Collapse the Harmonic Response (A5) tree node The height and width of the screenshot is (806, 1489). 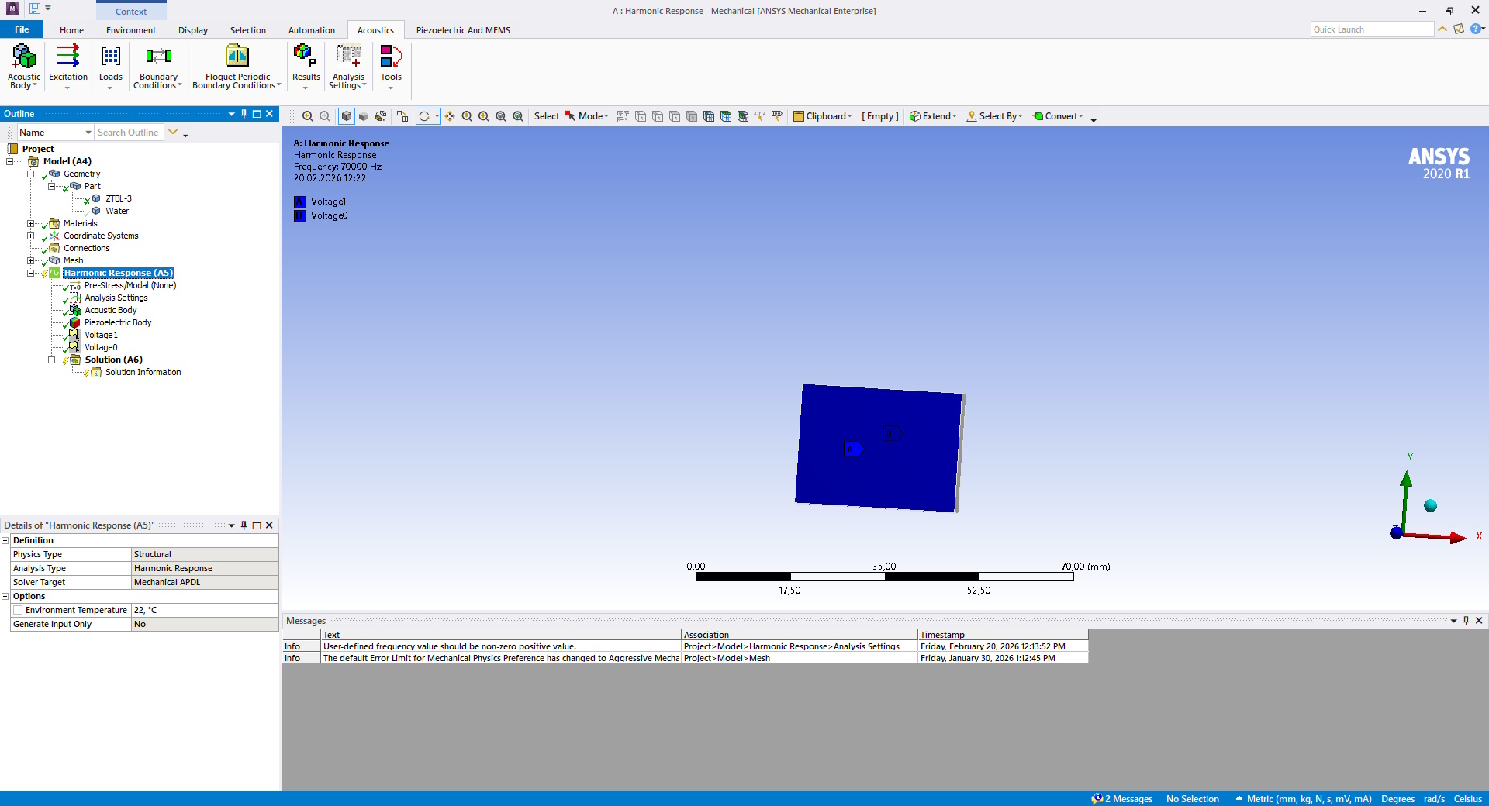click(x=31, y=273)
